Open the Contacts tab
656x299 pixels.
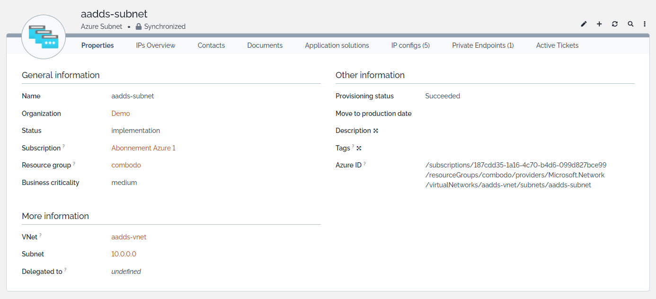pos(211,45)
